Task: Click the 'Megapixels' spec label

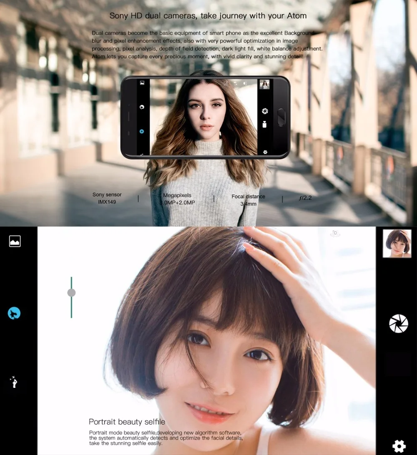Action: (177, 195)
